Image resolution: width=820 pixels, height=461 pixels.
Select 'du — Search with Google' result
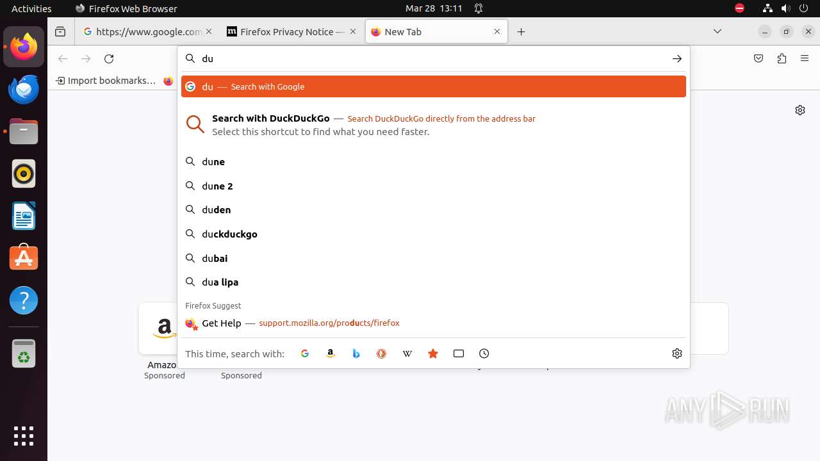pos(434,86)
